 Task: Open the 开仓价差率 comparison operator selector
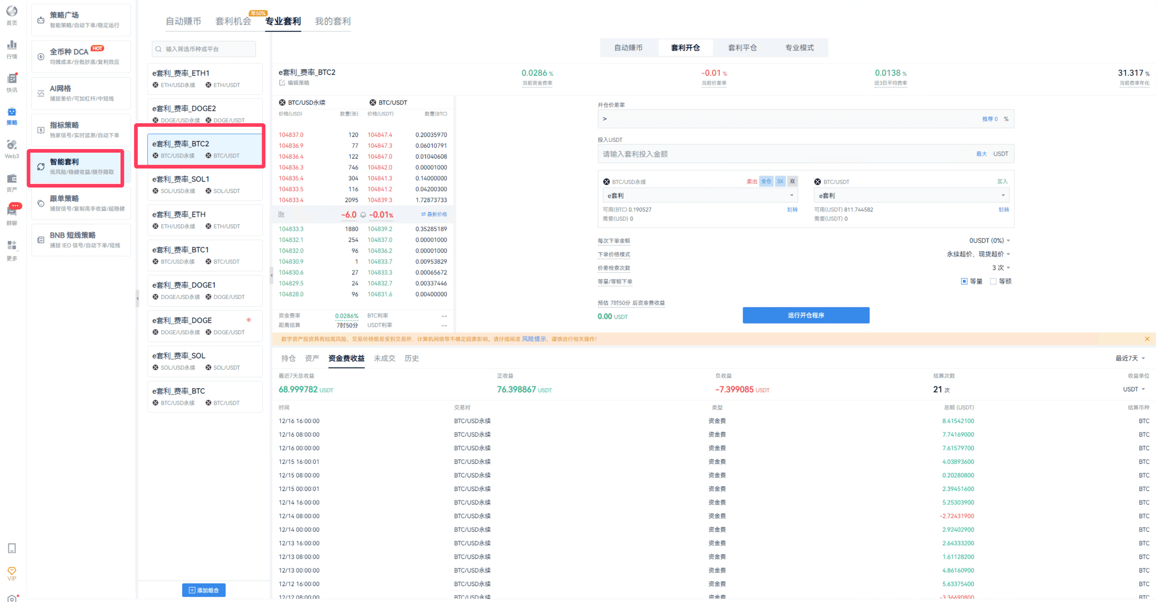605,119
